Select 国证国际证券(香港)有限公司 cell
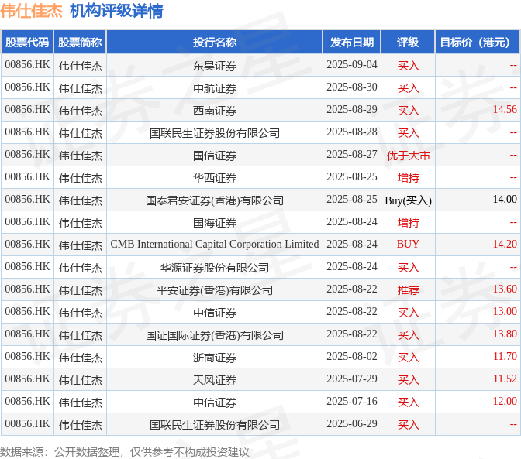The image size is (521, 459). point(215,335)
